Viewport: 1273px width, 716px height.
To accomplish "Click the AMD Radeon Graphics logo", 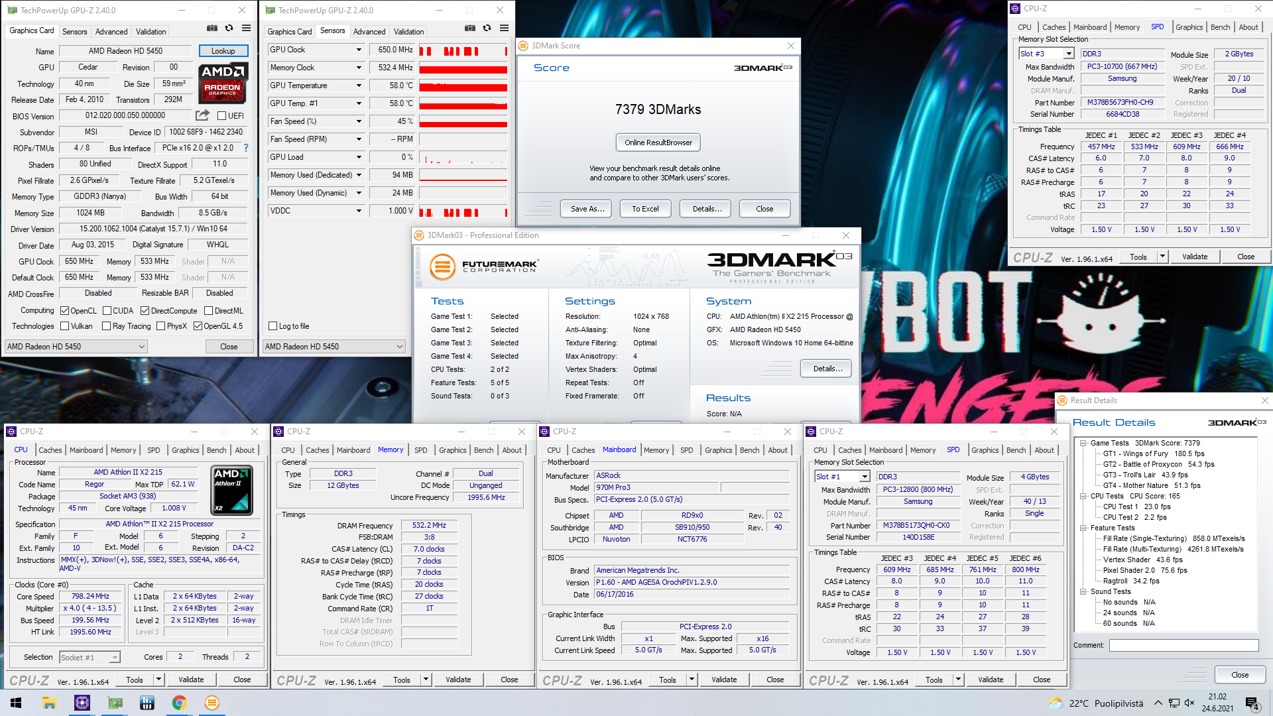I will [223, 84].
